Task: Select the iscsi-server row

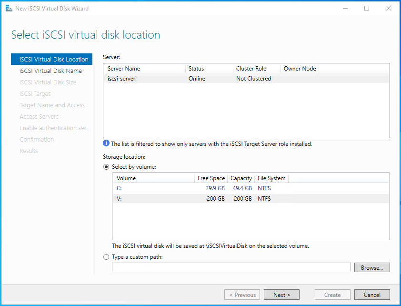Action: (246, 79)
